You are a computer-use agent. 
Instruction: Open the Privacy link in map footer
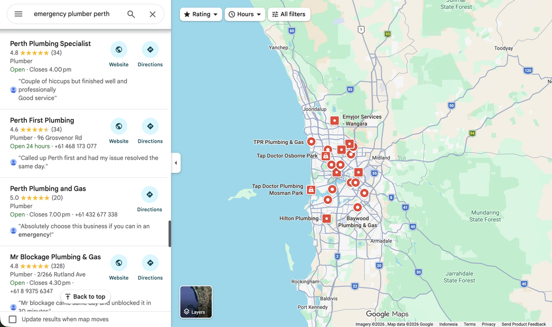coord(488,324)
